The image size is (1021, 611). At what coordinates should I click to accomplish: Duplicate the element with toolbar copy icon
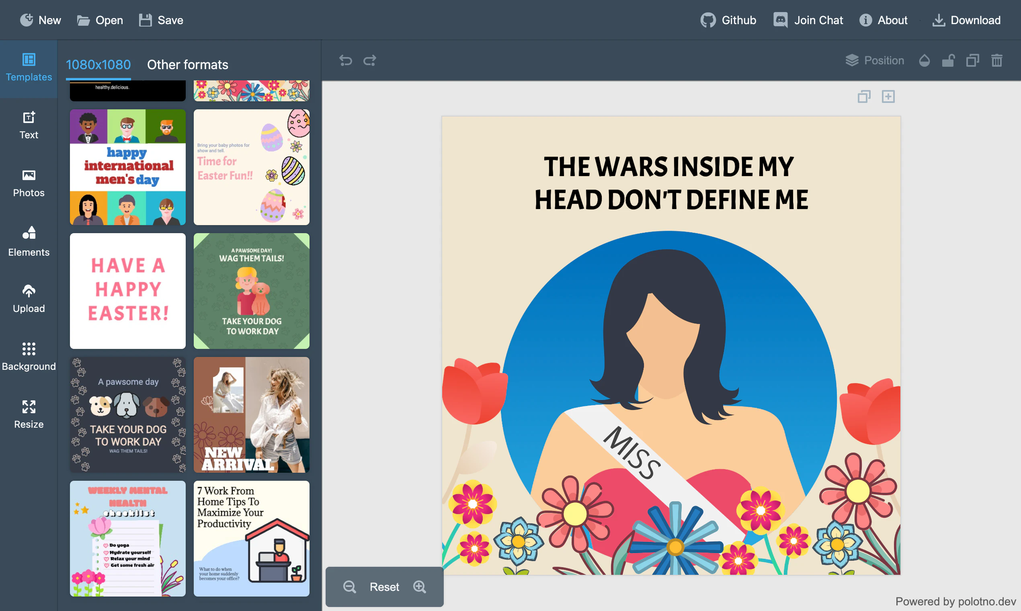click(972, 61)
